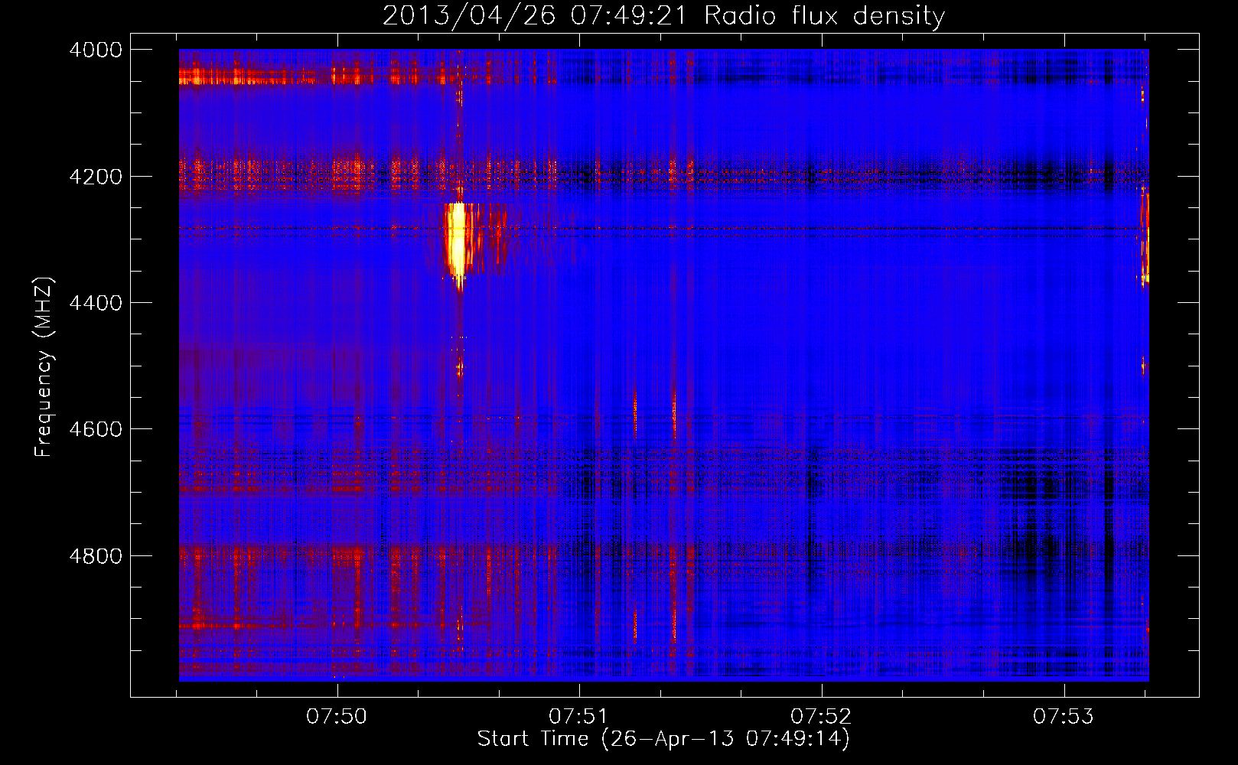1238x765 pixels.
Task: Click the 'Start Time (26-Apr-13 07:49:14)' axis title
Action: [x=663, y=739]
